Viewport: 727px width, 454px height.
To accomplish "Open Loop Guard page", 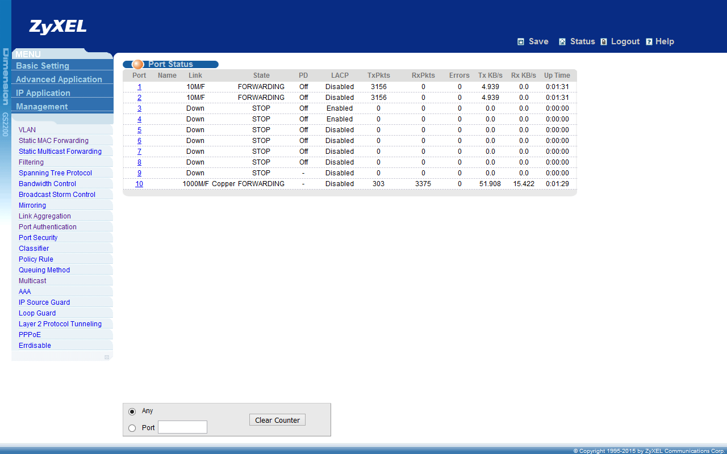I will pos(37,313).
